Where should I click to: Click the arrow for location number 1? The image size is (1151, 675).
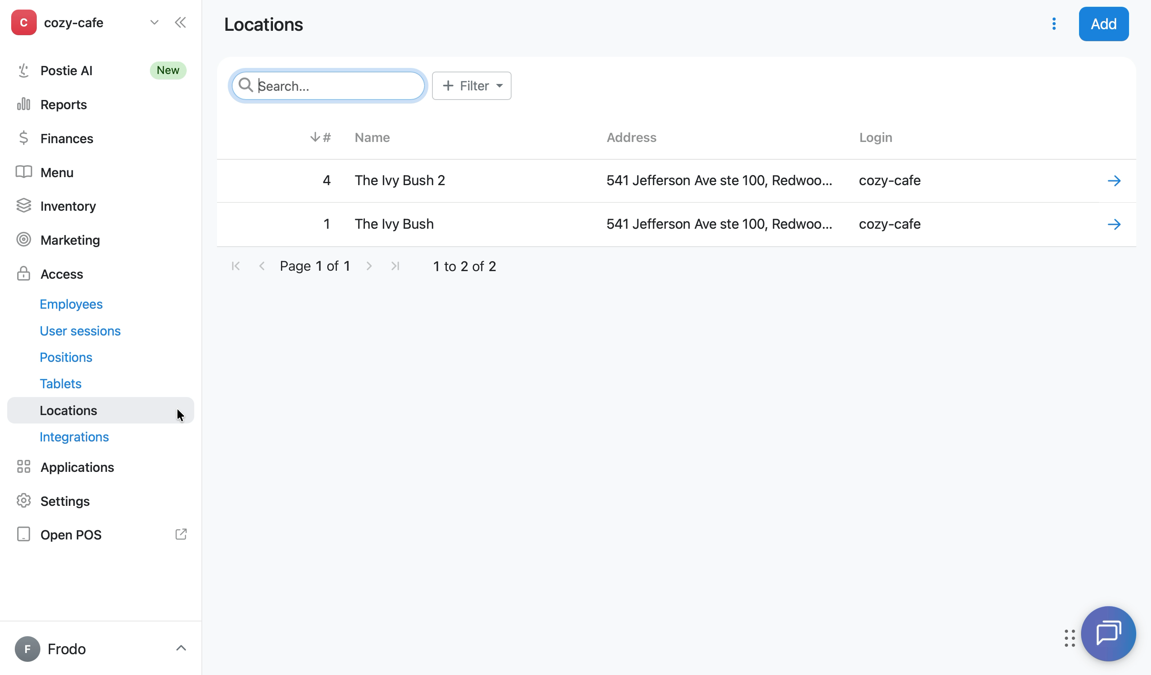click(1114, 224)
